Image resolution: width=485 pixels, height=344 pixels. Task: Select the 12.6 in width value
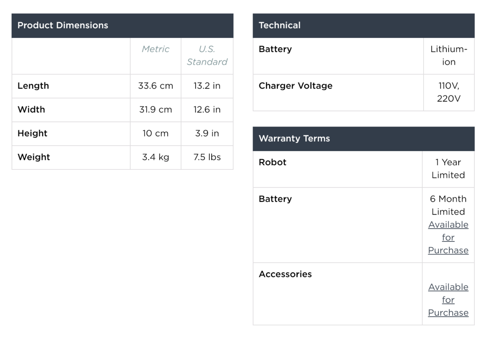207,110
